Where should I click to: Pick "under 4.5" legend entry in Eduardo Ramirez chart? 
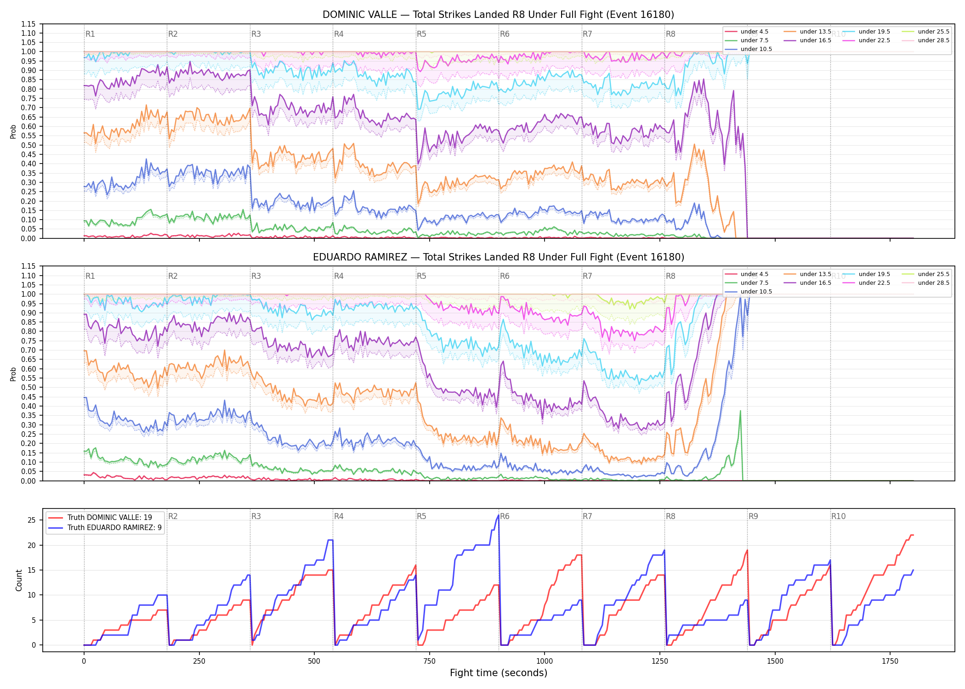coord(746,274)
